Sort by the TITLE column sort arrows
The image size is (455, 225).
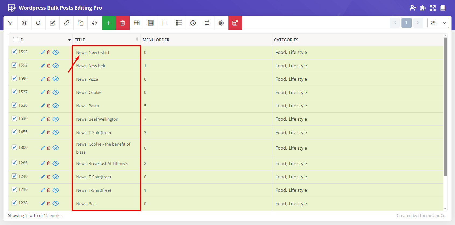(137, 39)
